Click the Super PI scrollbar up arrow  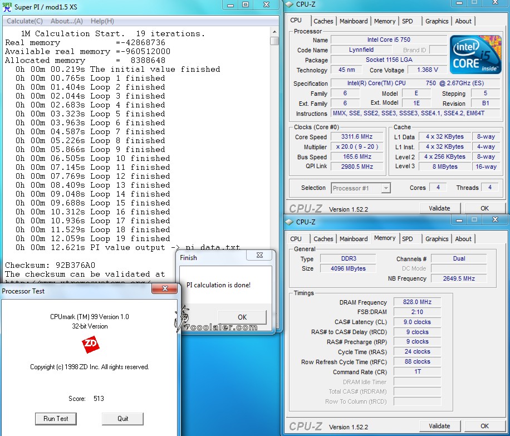point(274,32)
